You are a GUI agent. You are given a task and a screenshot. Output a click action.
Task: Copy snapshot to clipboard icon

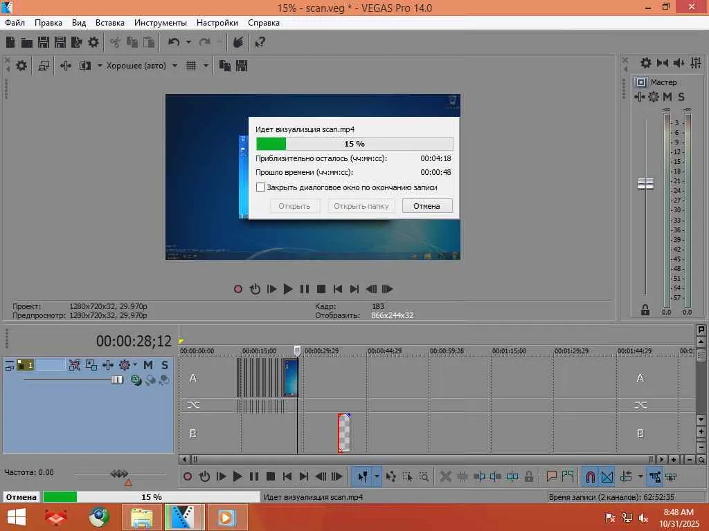pyautogui.click(x=225, y=66)
